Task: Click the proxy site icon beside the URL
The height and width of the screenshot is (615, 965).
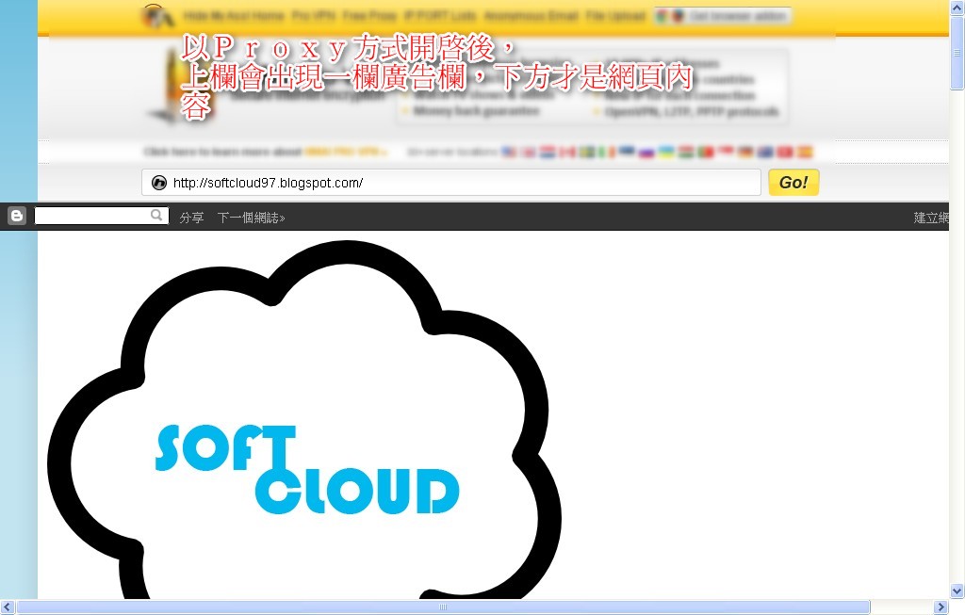Action: pos(158,183)
